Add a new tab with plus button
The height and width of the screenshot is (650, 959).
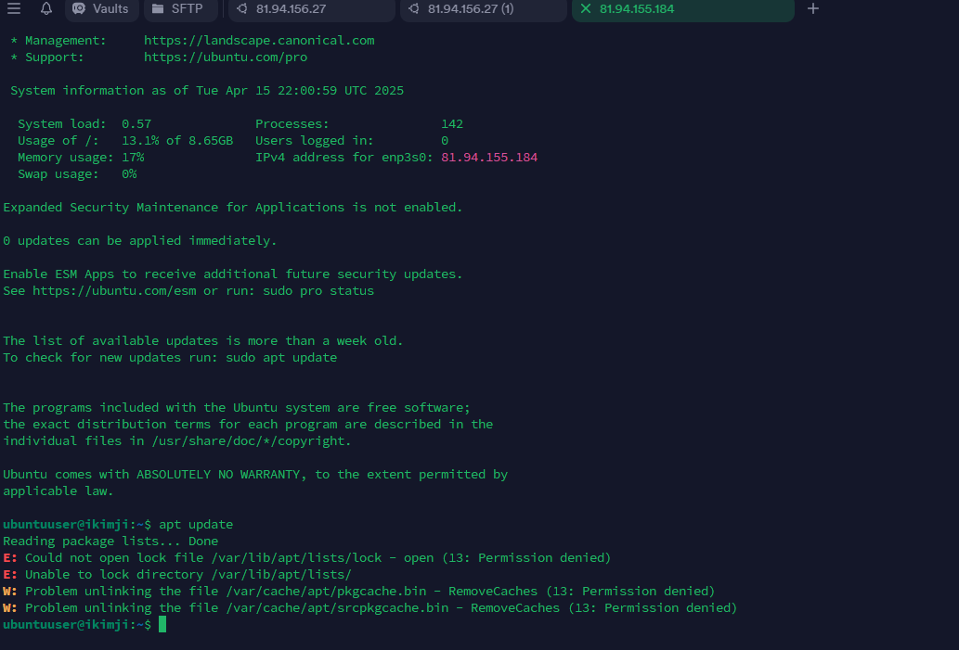coord(813,9)
